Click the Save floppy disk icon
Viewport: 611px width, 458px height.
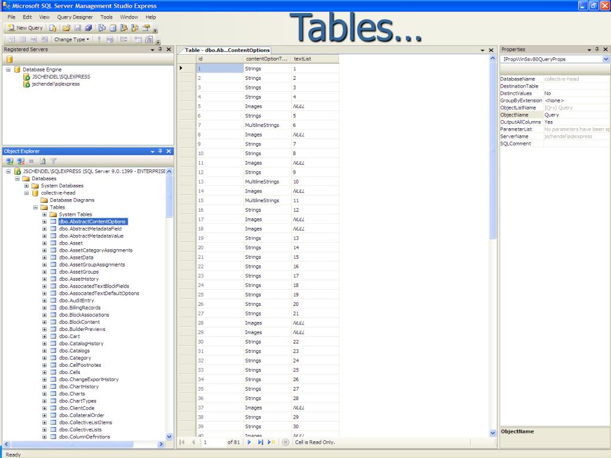coord(78,28)
